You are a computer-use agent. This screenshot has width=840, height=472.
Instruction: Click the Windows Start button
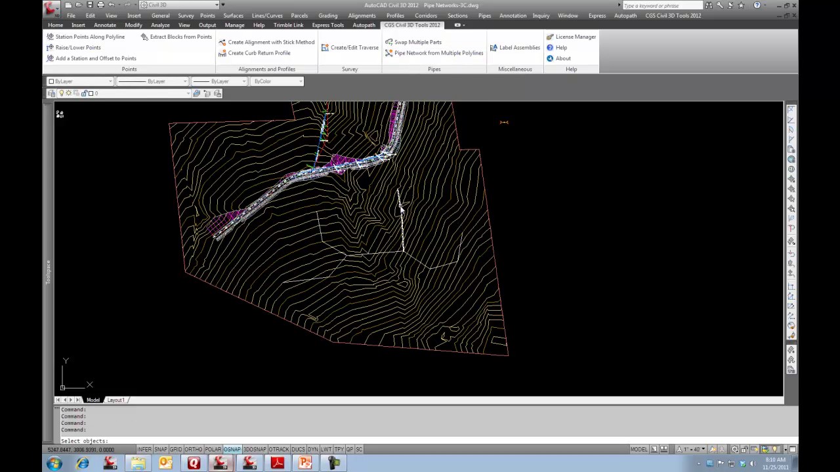click(54, 463)
